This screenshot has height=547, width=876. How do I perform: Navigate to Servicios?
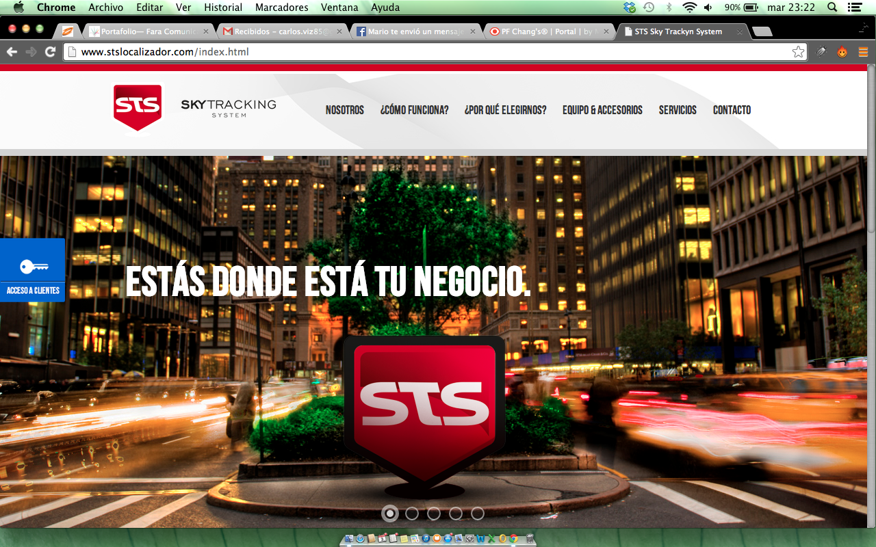click(x=678, y=110)
